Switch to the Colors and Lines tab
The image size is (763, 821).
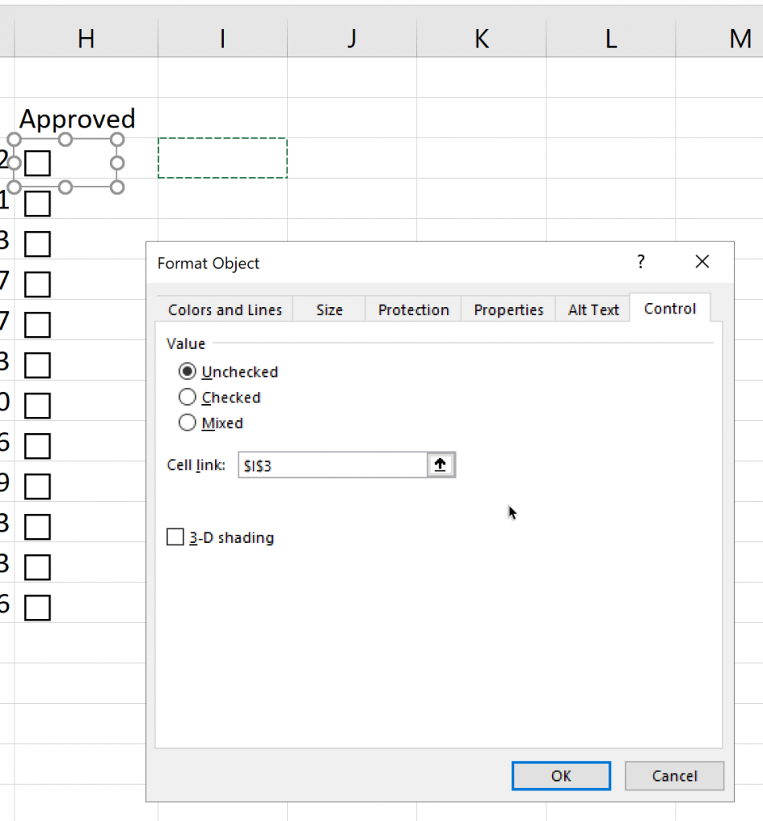(225, 310)
